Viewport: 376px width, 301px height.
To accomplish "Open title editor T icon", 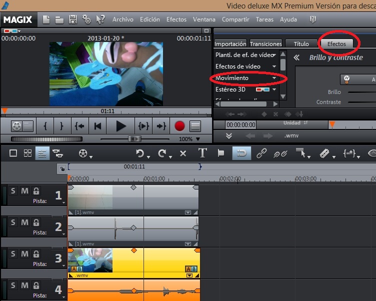I will point(202,153).
